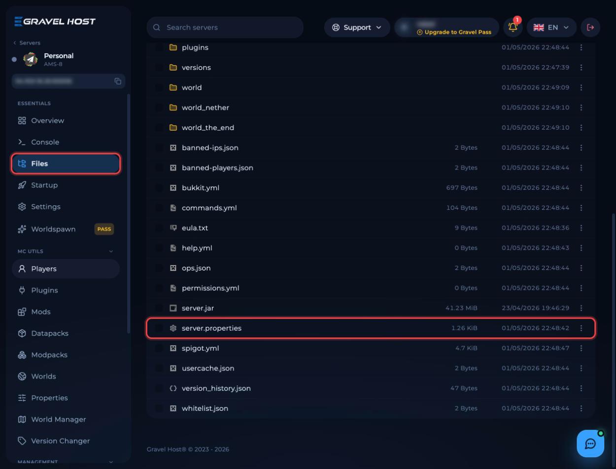Image resolution: width=616 pixels, height=469 pixels.
Task: Open the three-dot menu for server.properties
Action: [x=581, y=328]
